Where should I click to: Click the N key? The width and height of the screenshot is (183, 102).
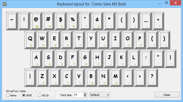[103, 78]
